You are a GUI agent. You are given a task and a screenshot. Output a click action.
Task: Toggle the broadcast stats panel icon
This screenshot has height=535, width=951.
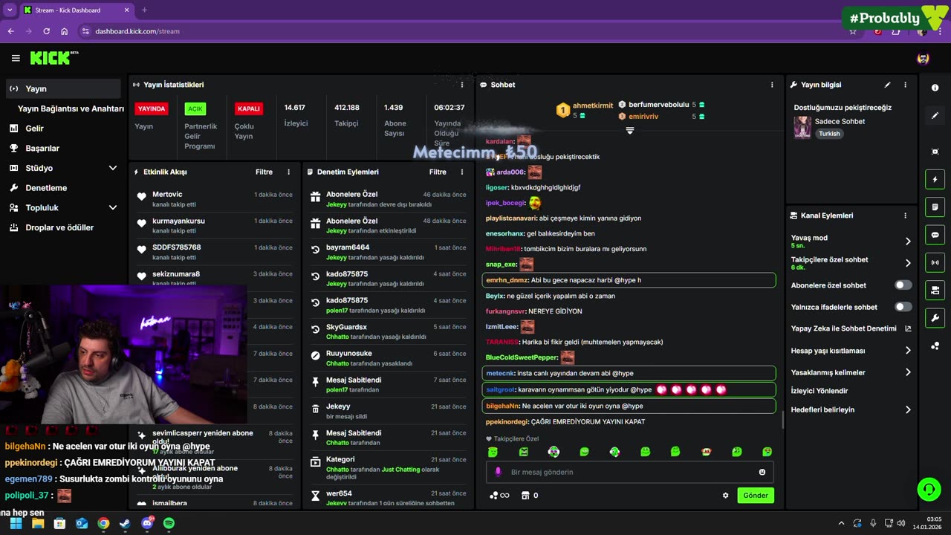(935, 262)
